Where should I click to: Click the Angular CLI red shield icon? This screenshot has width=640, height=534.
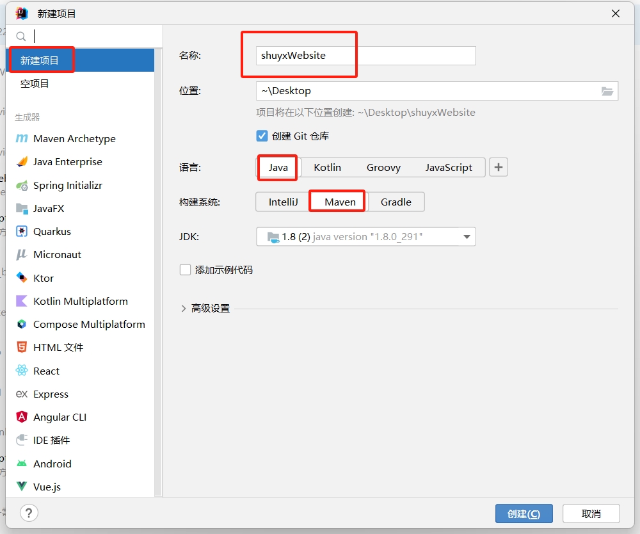tap(22, 417)
